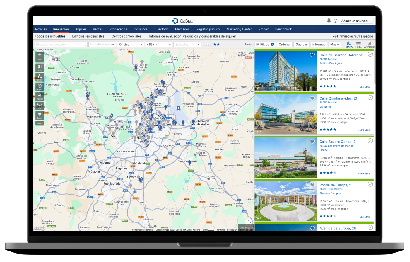Open the Capas map layers tool

point(40,115)
